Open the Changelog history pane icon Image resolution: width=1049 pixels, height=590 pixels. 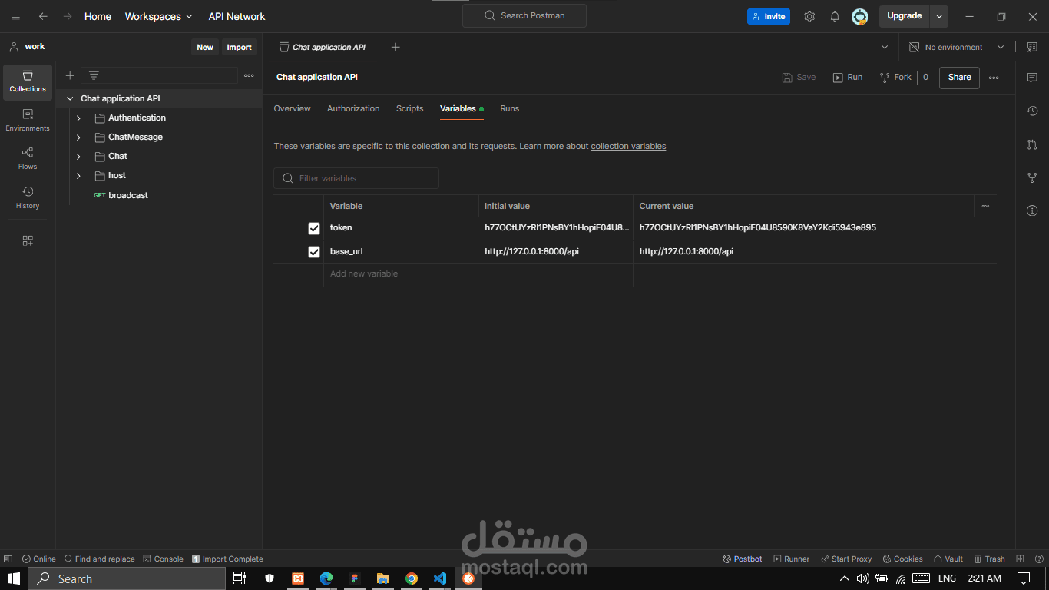coord(1032,111)
